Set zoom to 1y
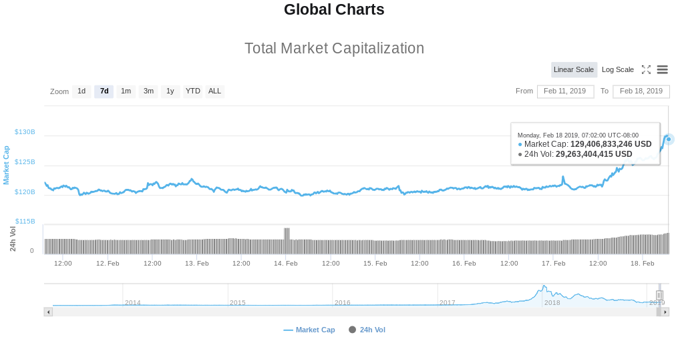 tap(170, 91)
